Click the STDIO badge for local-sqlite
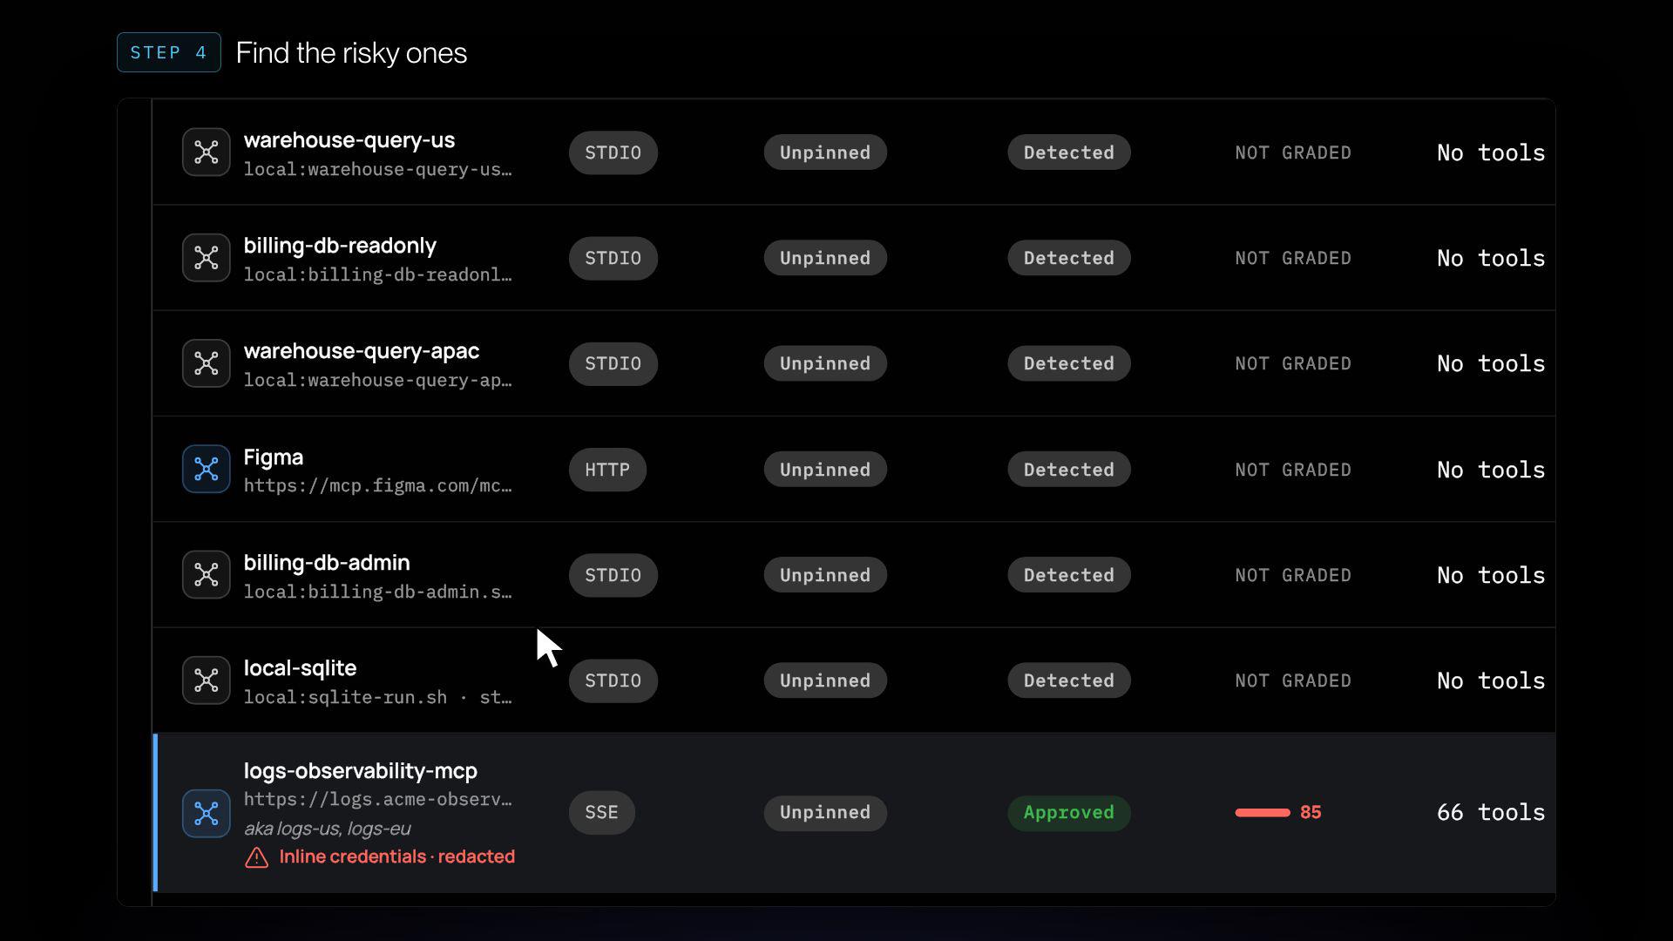Screen dimensions: 1673x941 (613, 680)
